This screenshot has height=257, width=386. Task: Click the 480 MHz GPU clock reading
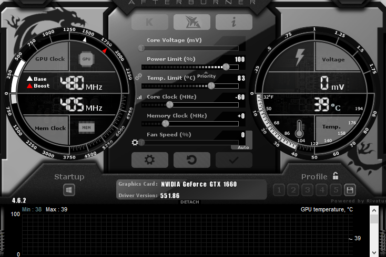point(81,83)
